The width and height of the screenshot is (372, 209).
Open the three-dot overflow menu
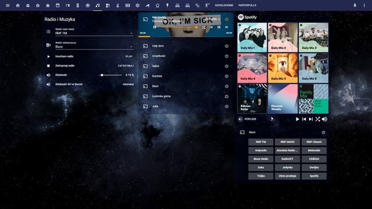(364, 5)
